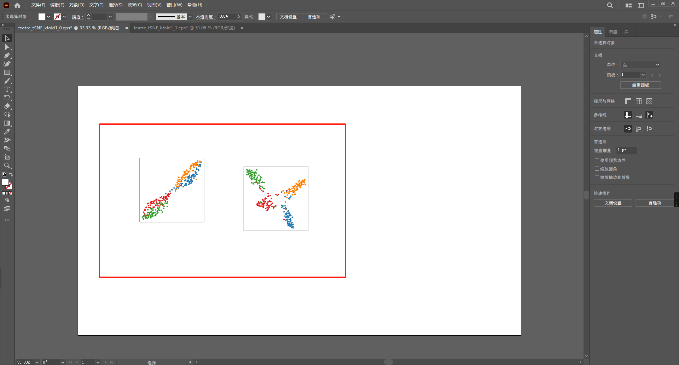Switch to featre_tSNE_kfold1_1.eps tab

tap(184, 28)
